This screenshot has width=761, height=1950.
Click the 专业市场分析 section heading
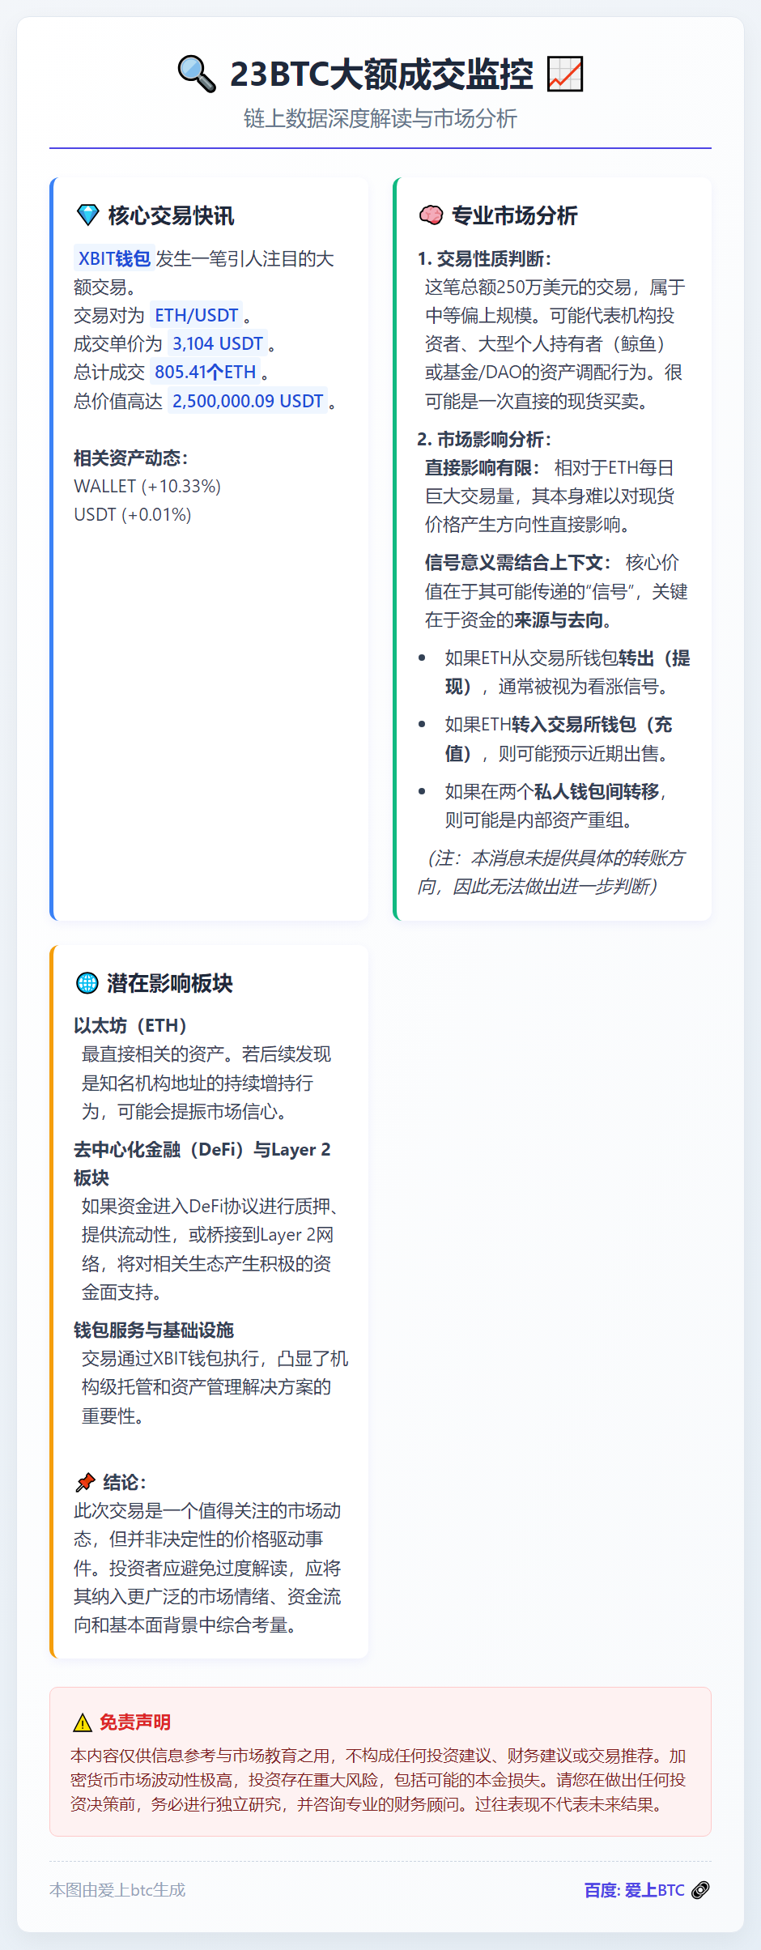point(514,215)
